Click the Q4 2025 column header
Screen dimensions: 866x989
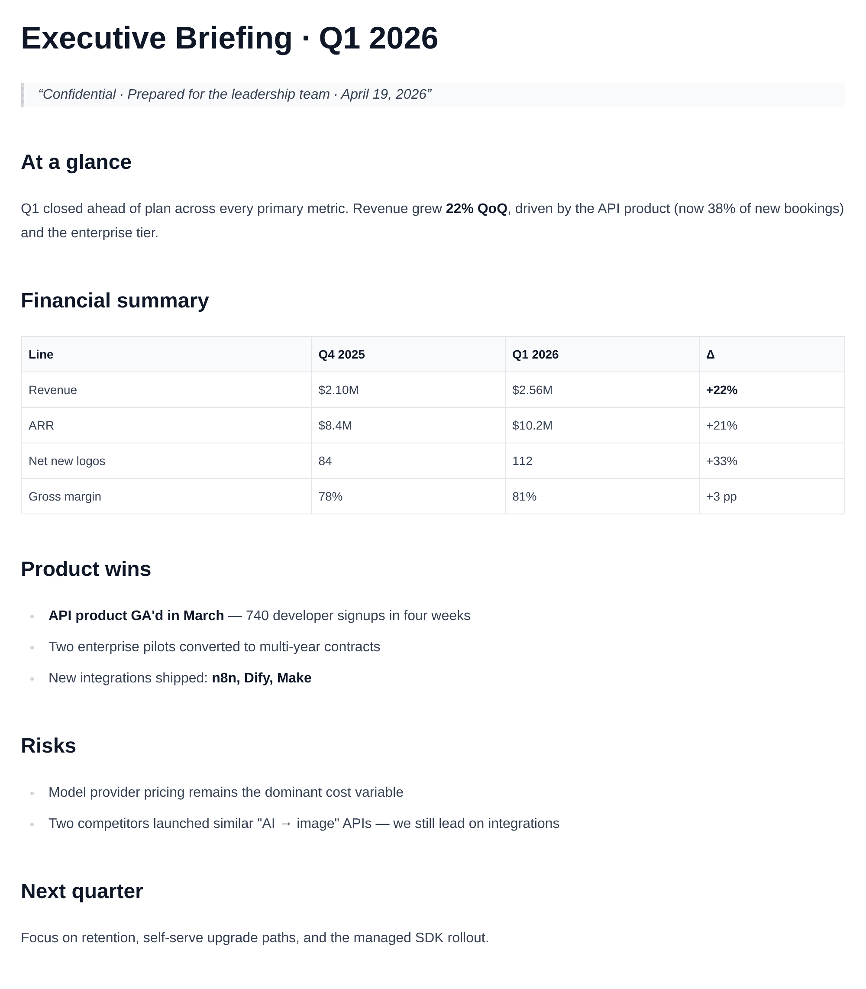click(341, 355)
